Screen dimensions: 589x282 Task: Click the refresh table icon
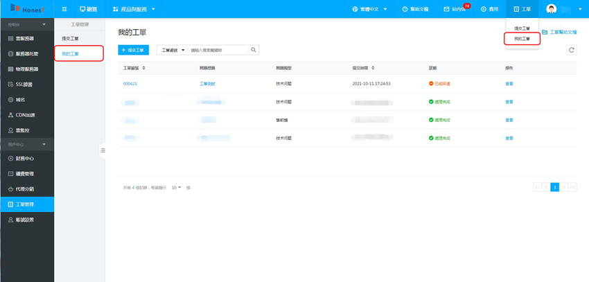click(572, 50)
